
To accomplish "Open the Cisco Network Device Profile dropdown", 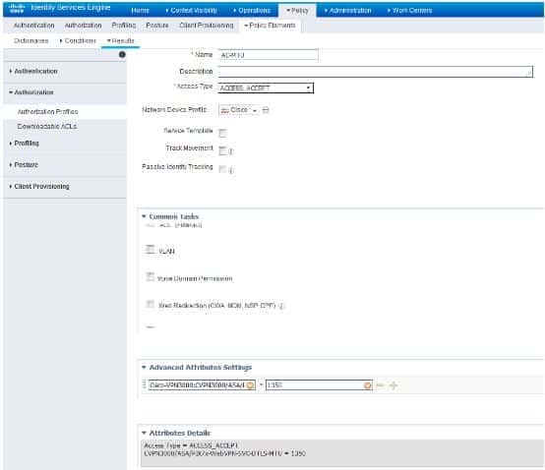I will pos(239,110).
